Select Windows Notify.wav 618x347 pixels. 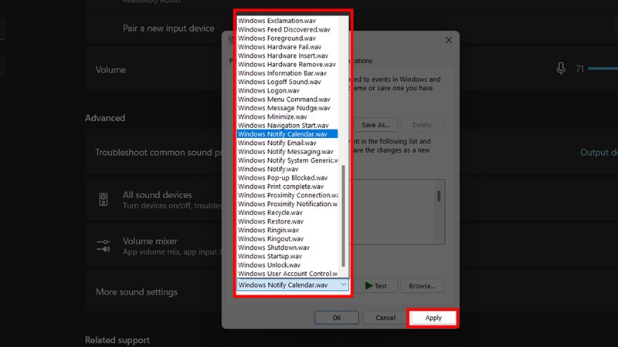[x=287, y=169]
